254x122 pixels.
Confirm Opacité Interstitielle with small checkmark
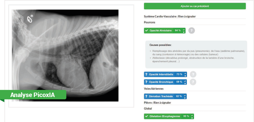[185, 74]
